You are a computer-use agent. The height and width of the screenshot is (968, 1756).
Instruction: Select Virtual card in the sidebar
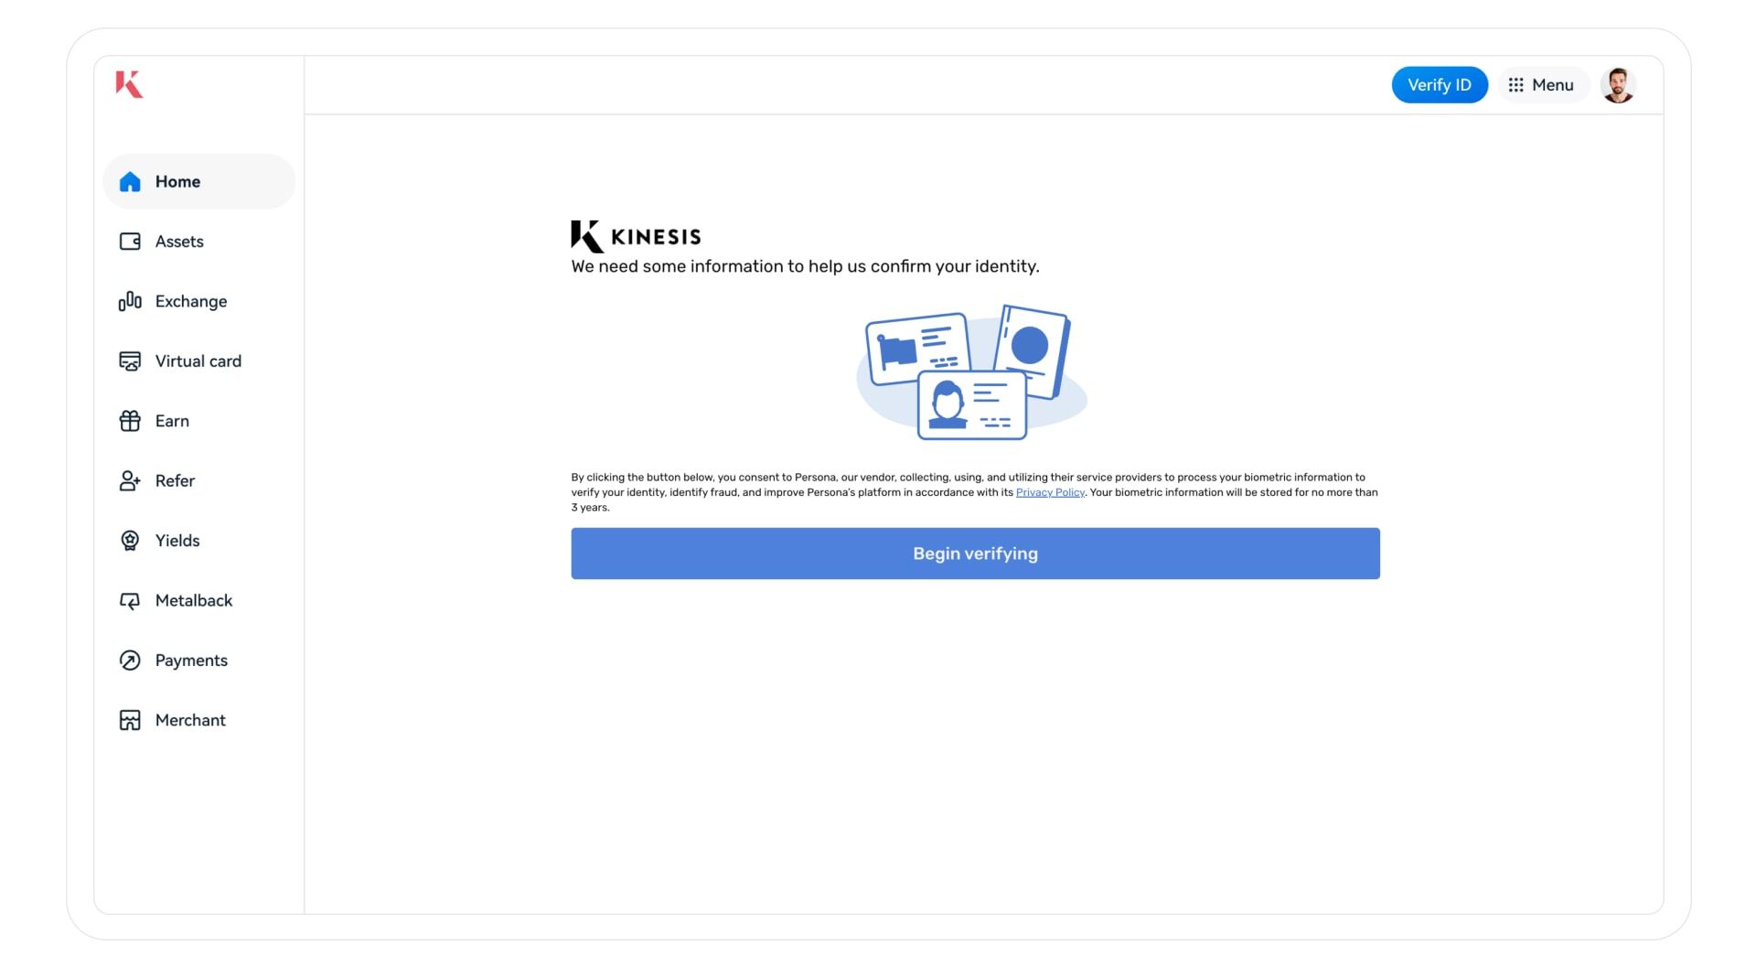[x=198, y=361]
